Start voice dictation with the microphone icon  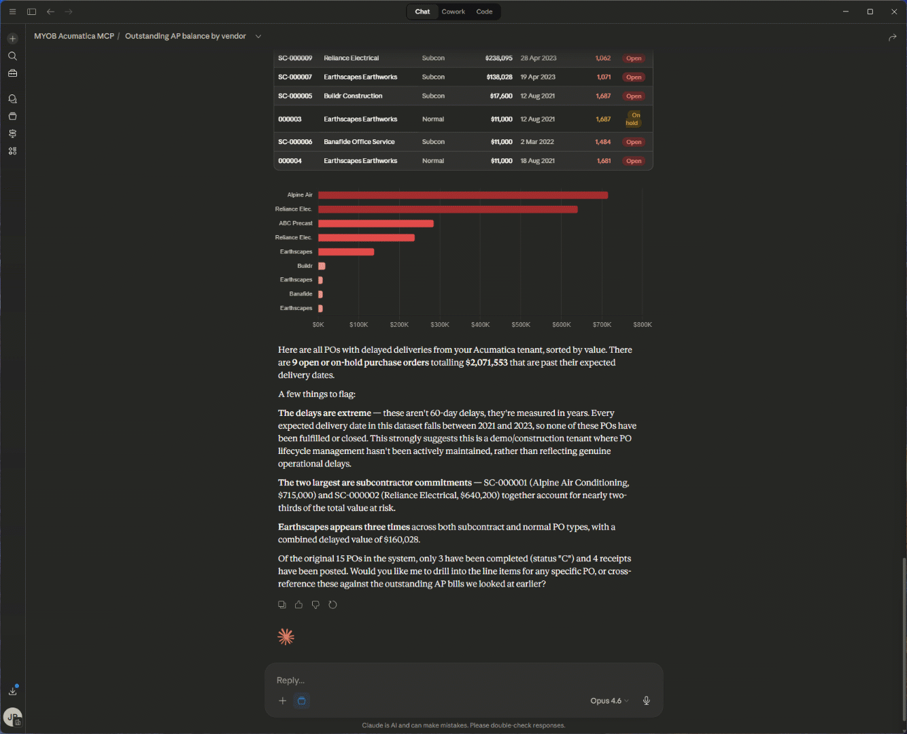(646, 701)
